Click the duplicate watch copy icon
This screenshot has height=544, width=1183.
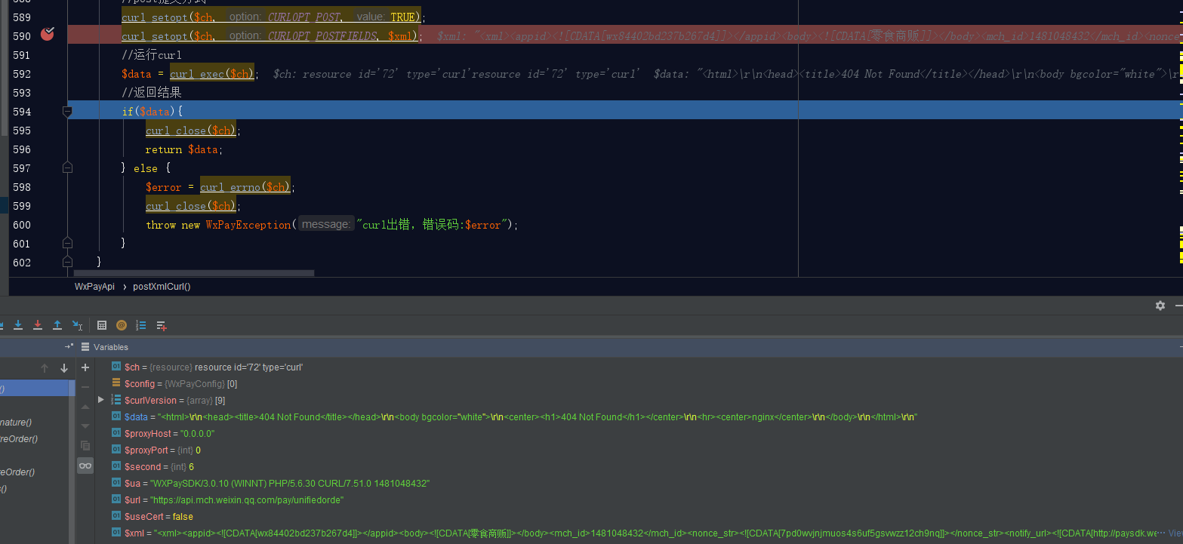click(85, 446)
